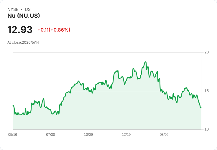217x150 pixels.
Task: Click the Nu (NU.US) stock title
Action: pos(24,16)
